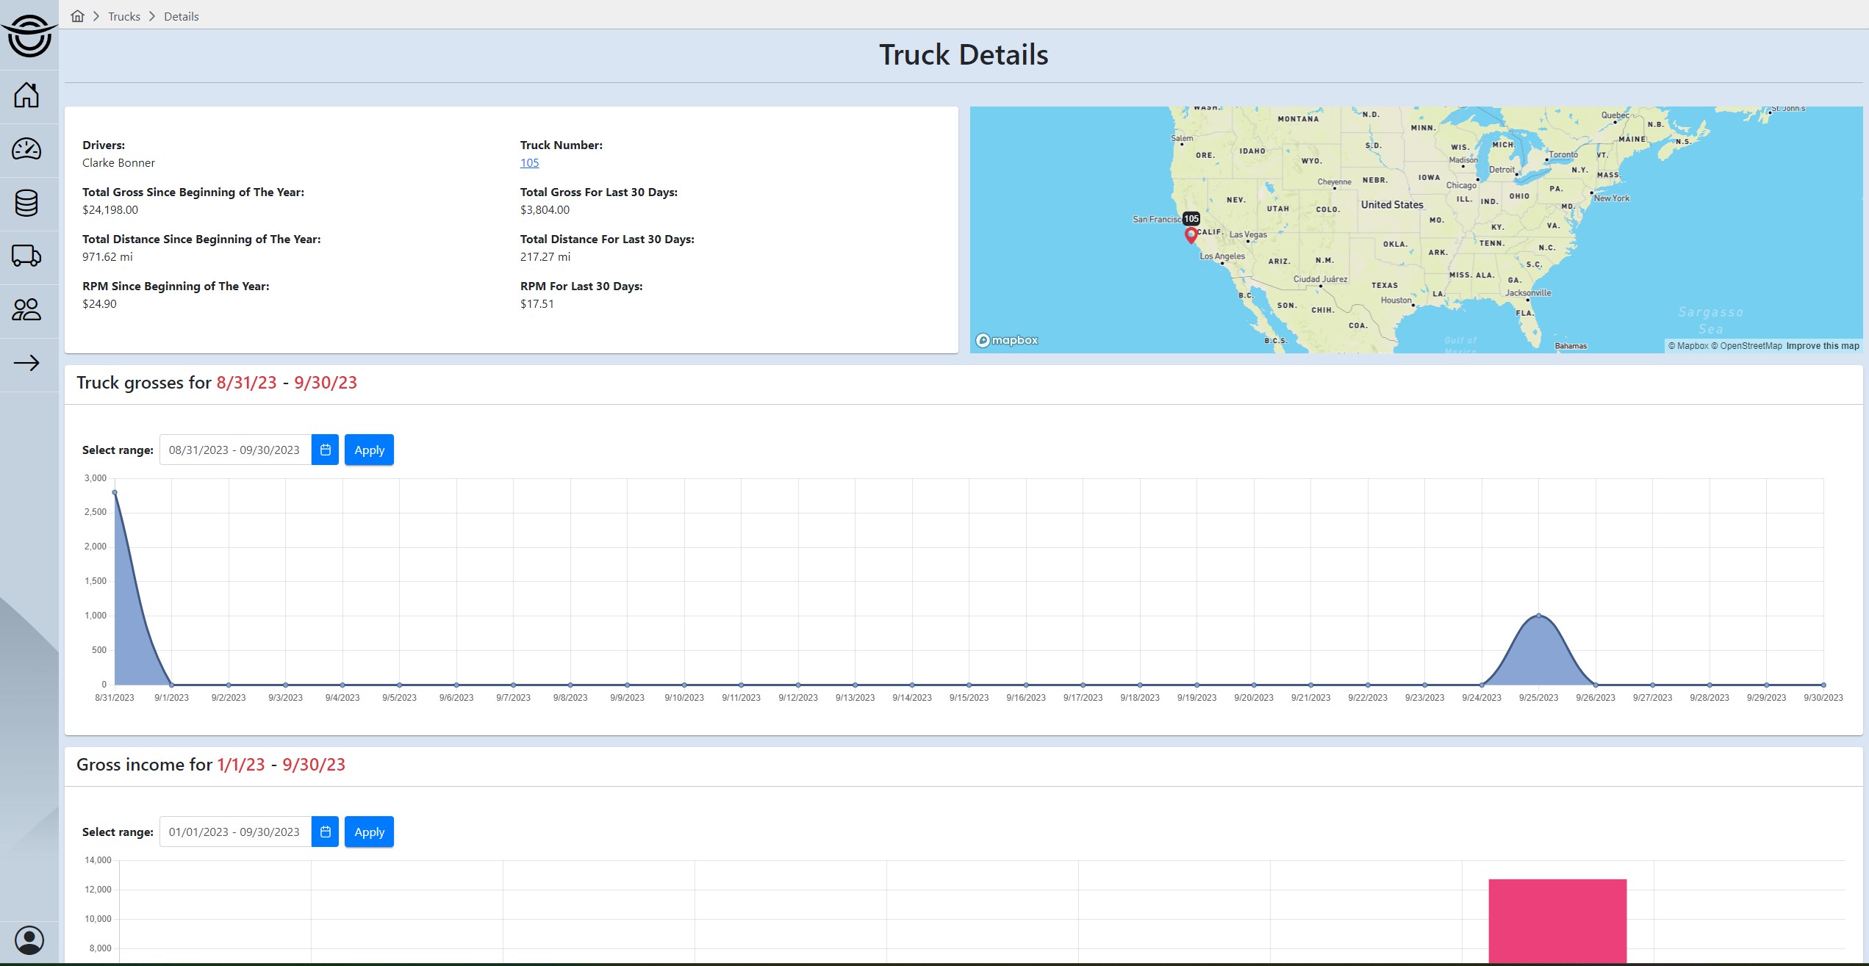
Task: Open calendar picker for gross income range
Action: (325, 832)
